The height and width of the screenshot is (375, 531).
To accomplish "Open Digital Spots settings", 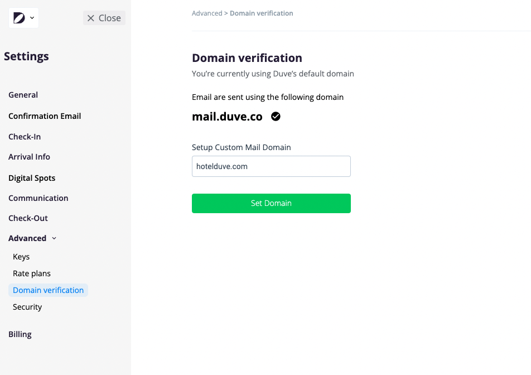I will click(32, 178).
